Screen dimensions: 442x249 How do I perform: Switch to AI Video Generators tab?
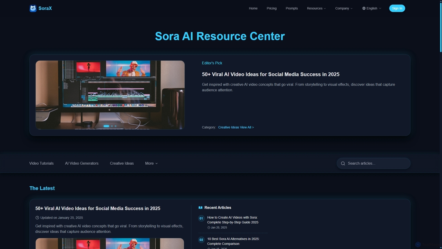pyautogui.click(x=82, y=163)
